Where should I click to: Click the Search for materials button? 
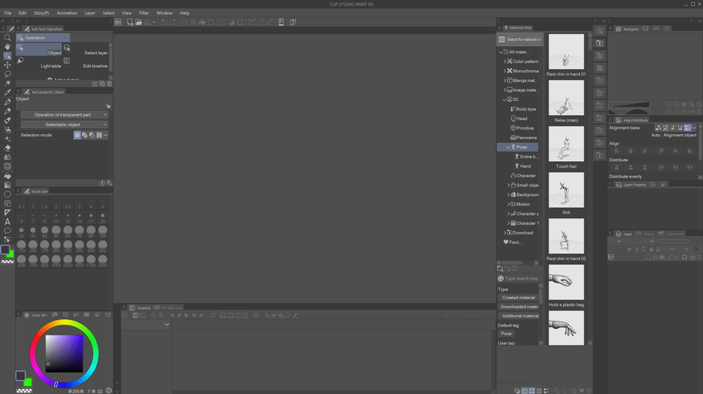pyautogui.click(x=518, y=40)
